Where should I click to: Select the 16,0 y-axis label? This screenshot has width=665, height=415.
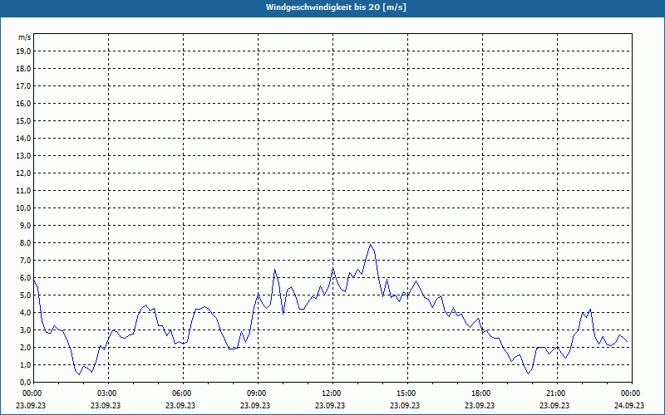point(23,103)
